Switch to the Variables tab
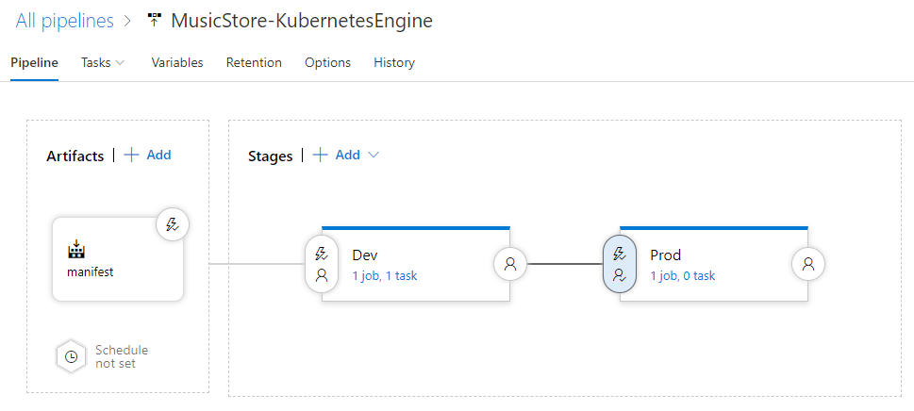 [x=177, y=63]
